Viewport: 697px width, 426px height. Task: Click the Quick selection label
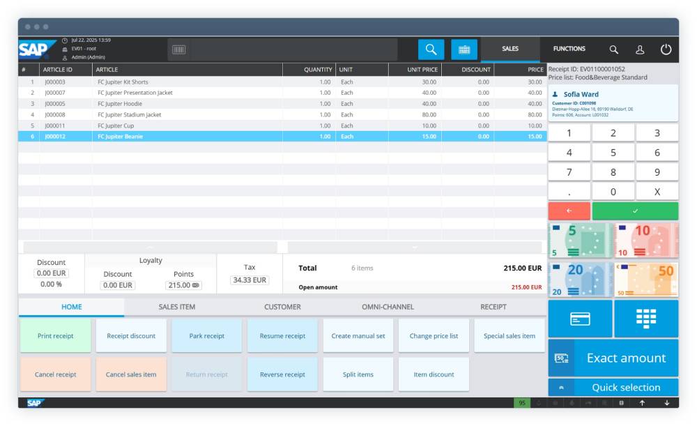(x=626, y=388)
